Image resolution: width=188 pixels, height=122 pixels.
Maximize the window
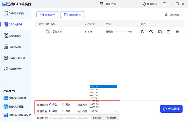click(177, 4)
